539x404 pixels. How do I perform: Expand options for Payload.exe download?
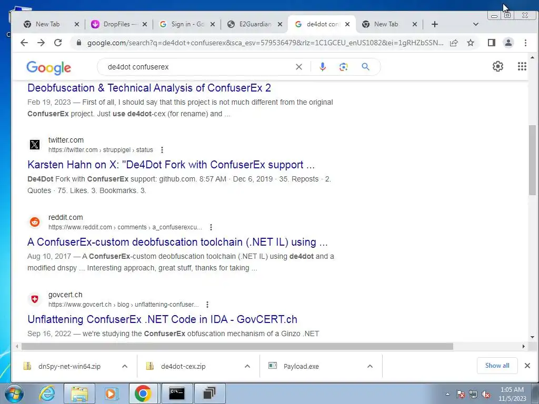(x=370, y=366)
